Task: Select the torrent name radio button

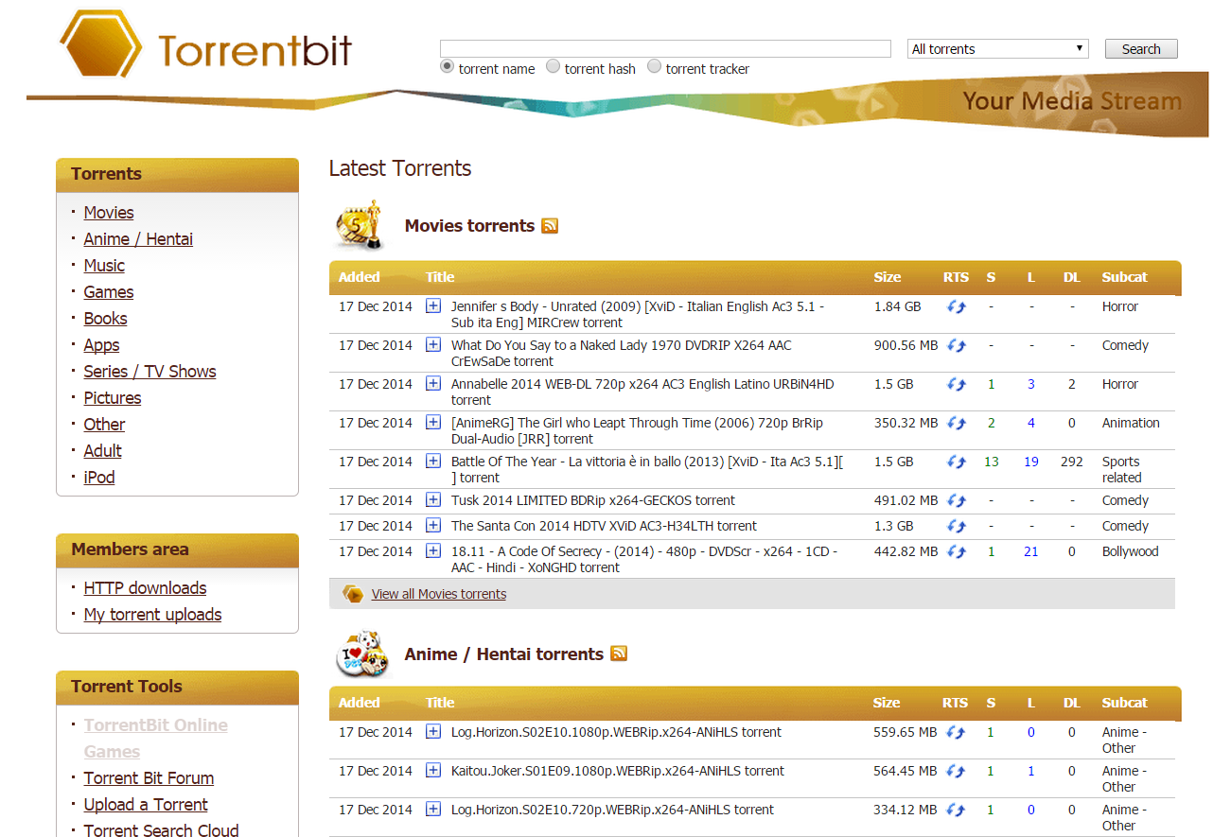Action: (448, 66)
